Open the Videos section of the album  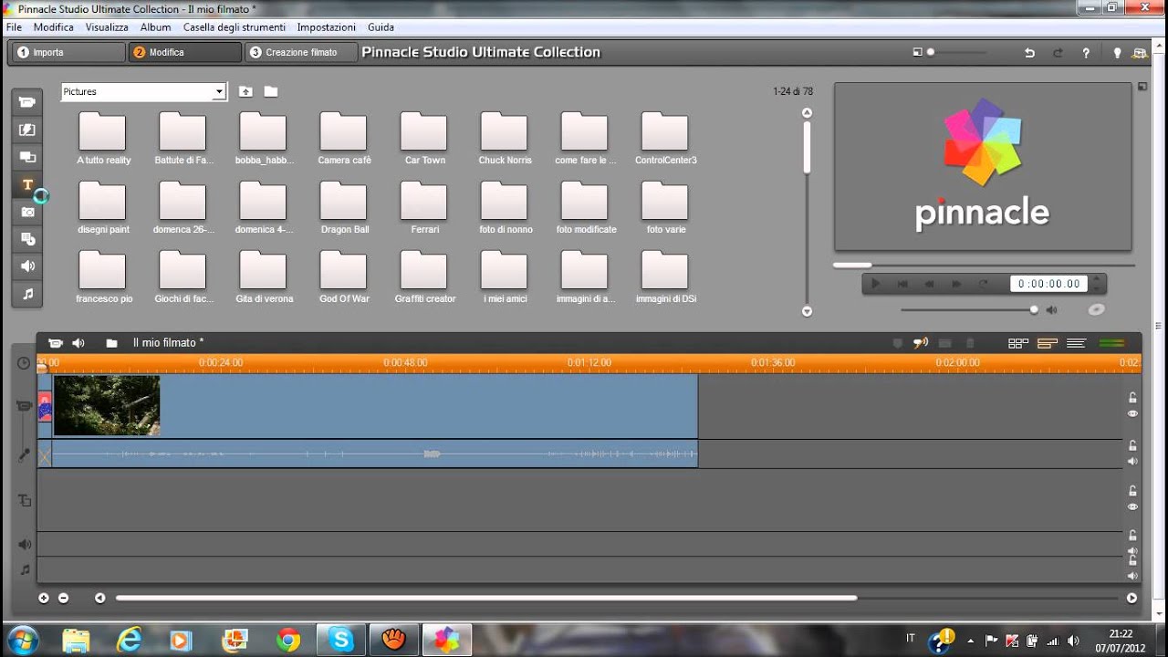27,102
